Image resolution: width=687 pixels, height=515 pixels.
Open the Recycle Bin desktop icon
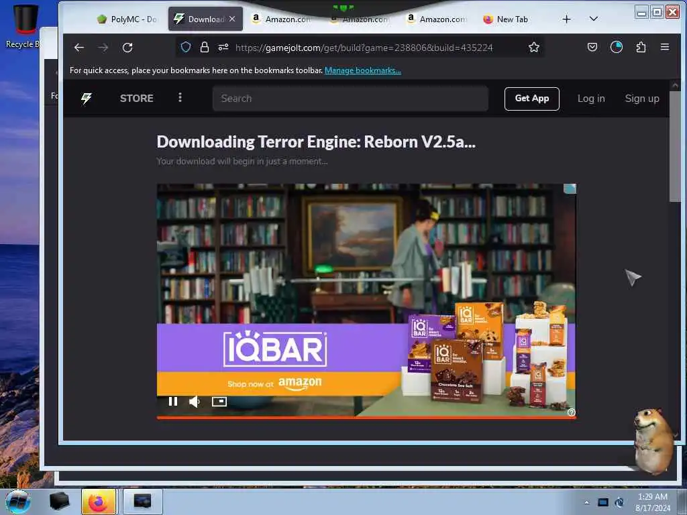[23, 26]
